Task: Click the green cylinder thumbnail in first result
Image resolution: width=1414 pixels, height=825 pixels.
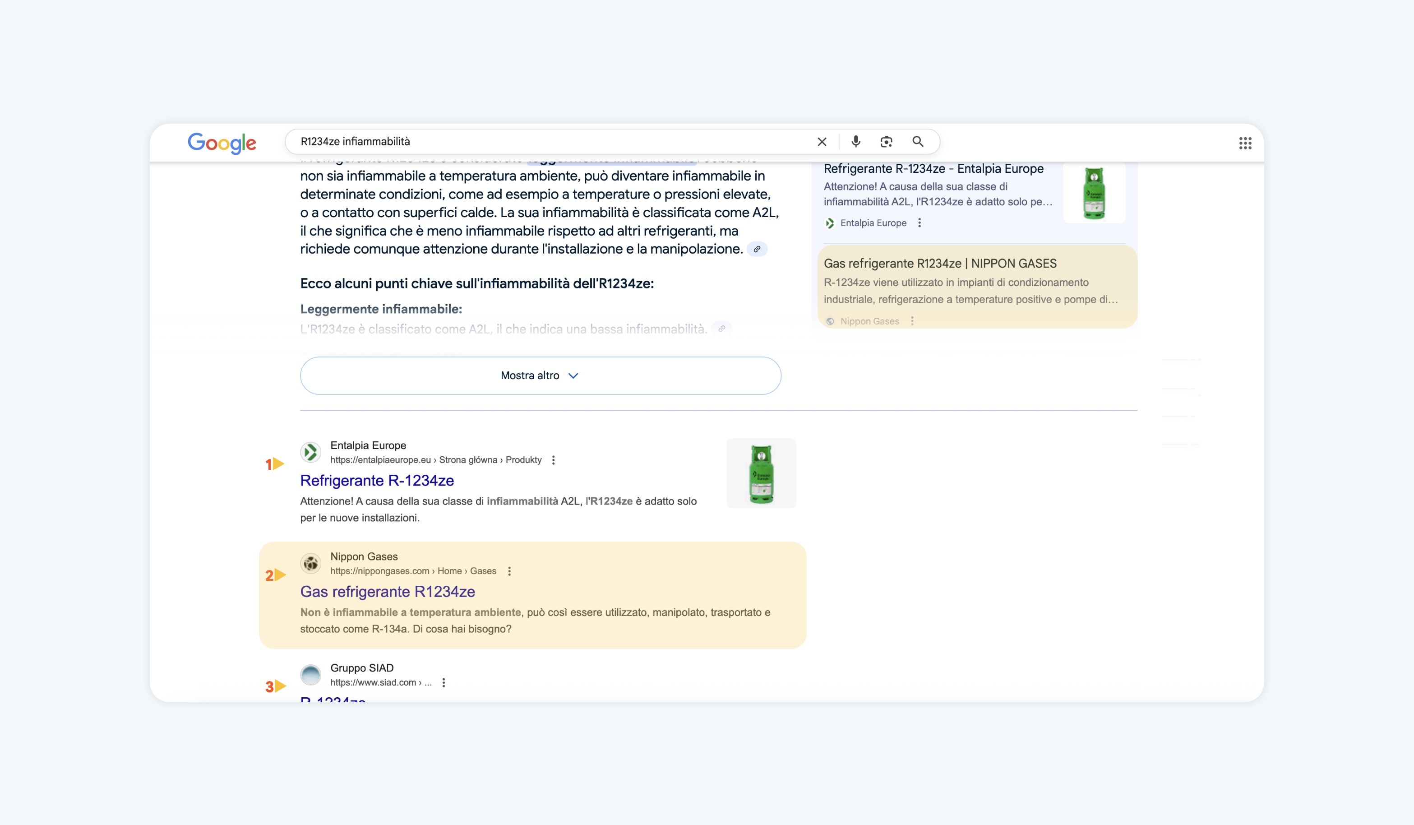Action: [x=761, y=473]
